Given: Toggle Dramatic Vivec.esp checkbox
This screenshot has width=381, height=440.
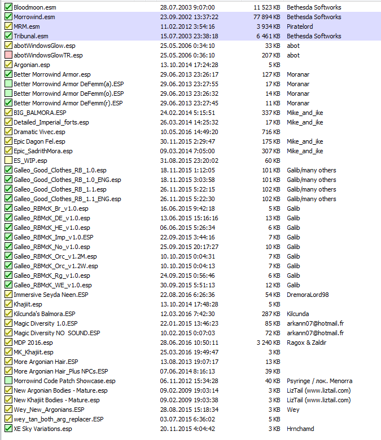Looking at the screenshot, I should point(8,132).
